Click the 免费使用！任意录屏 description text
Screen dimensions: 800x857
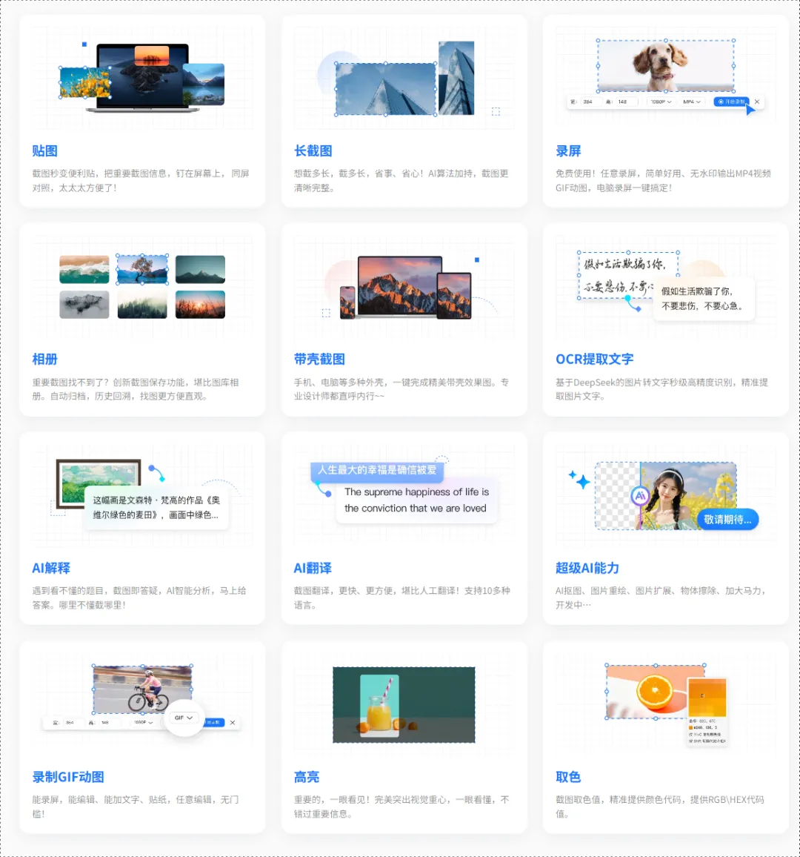coord(663,180)
